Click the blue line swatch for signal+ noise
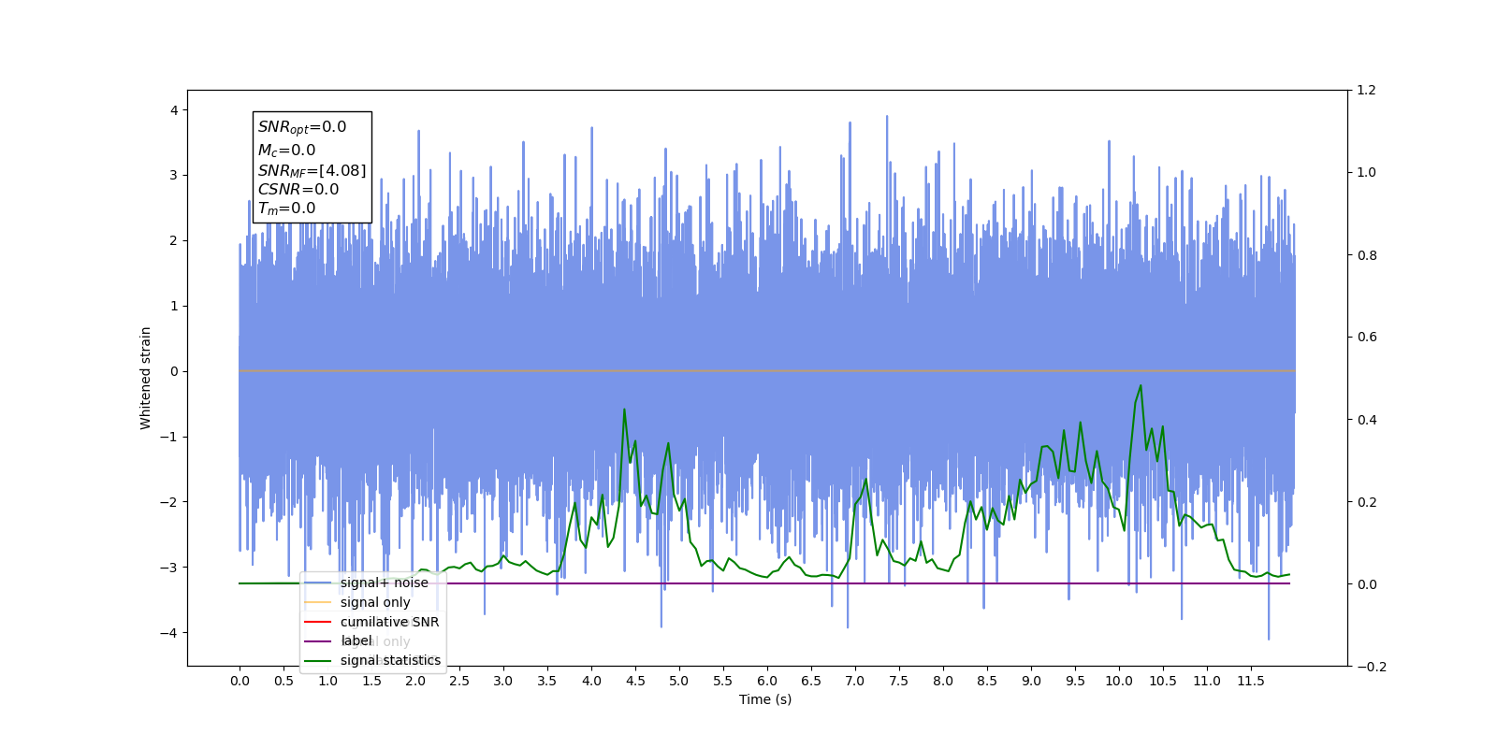Viewport: 1497px width, 748px height. point(318,583)
